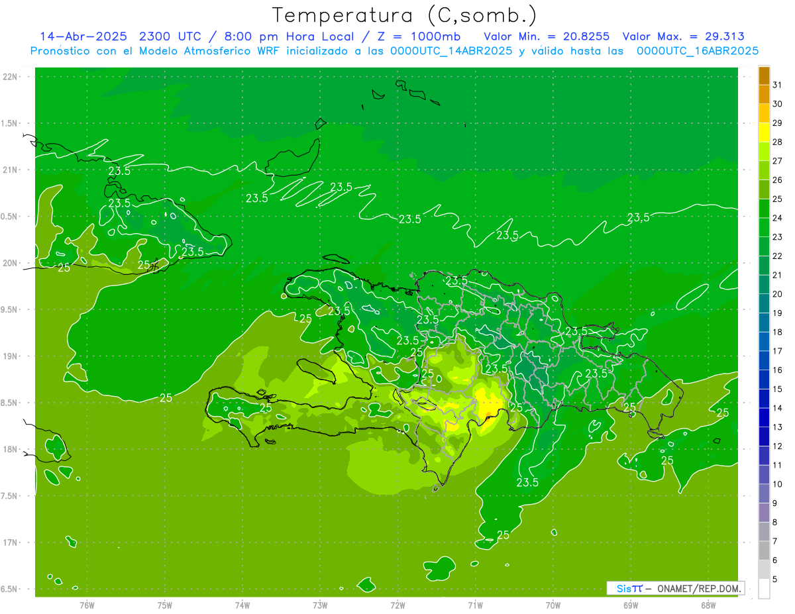The height and width of the screenshot is (614, 795).
Task: Click the color bar value '28'
Action: [778, 142]
